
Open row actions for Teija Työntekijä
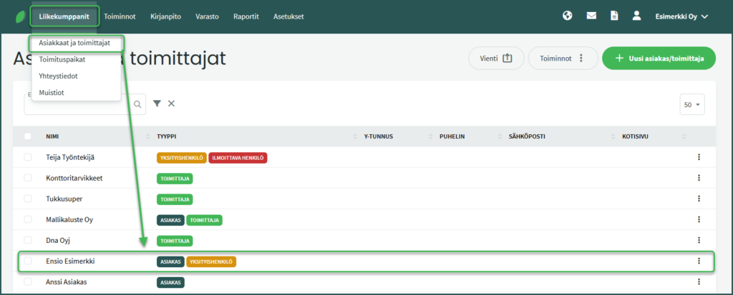(x=699, y=157)
